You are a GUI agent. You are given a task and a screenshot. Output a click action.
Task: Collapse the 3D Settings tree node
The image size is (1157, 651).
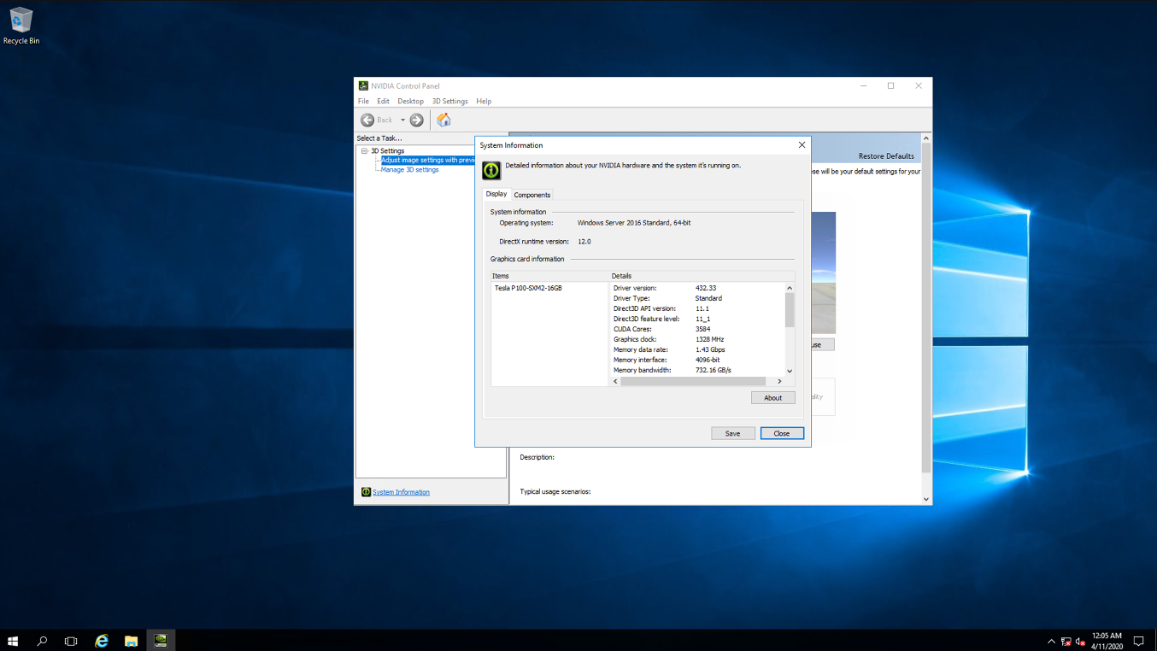(x=365, y=150)
